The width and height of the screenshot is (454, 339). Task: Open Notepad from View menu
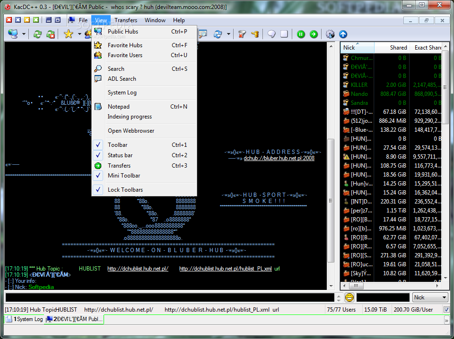pos(144,107)
